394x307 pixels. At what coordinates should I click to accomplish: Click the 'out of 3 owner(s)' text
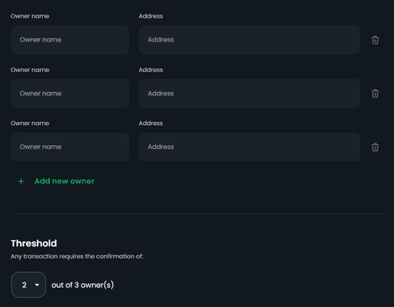point(82,285)
